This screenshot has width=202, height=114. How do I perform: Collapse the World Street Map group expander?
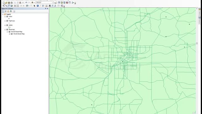point(7,32)
